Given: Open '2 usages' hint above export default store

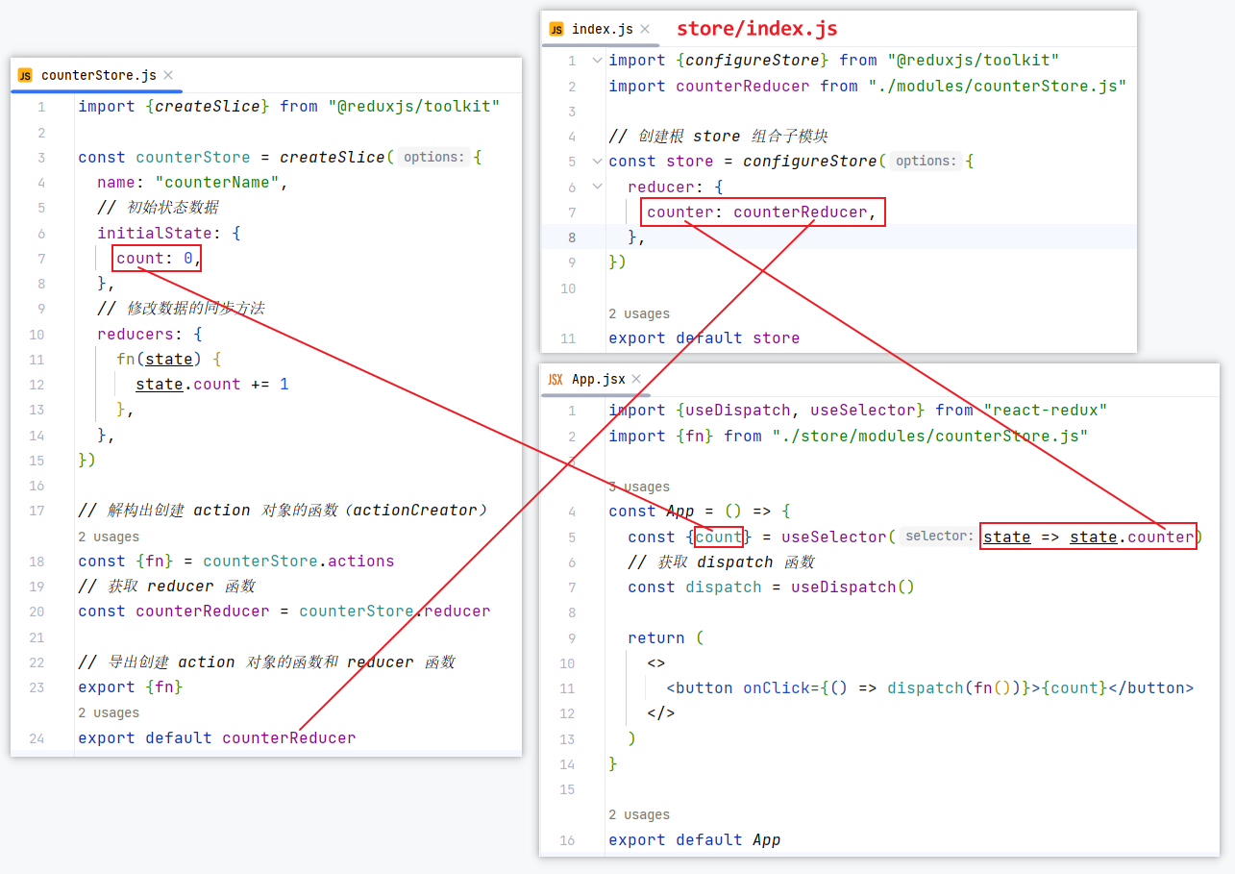Looking at the screenshot, I should (x=639, y=313).
